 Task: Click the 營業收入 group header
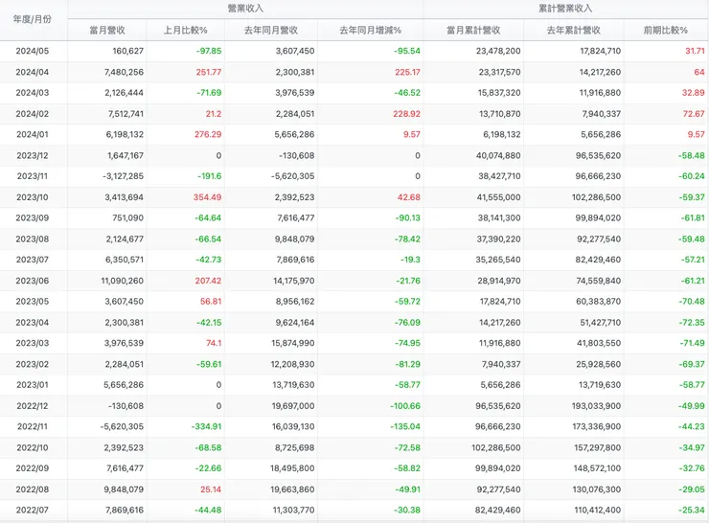245,8
